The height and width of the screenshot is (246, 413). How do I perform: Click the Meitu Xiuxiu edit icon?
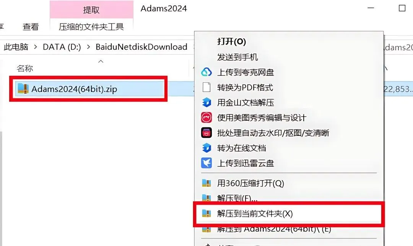pyautogui.click(x=206, y=117)
